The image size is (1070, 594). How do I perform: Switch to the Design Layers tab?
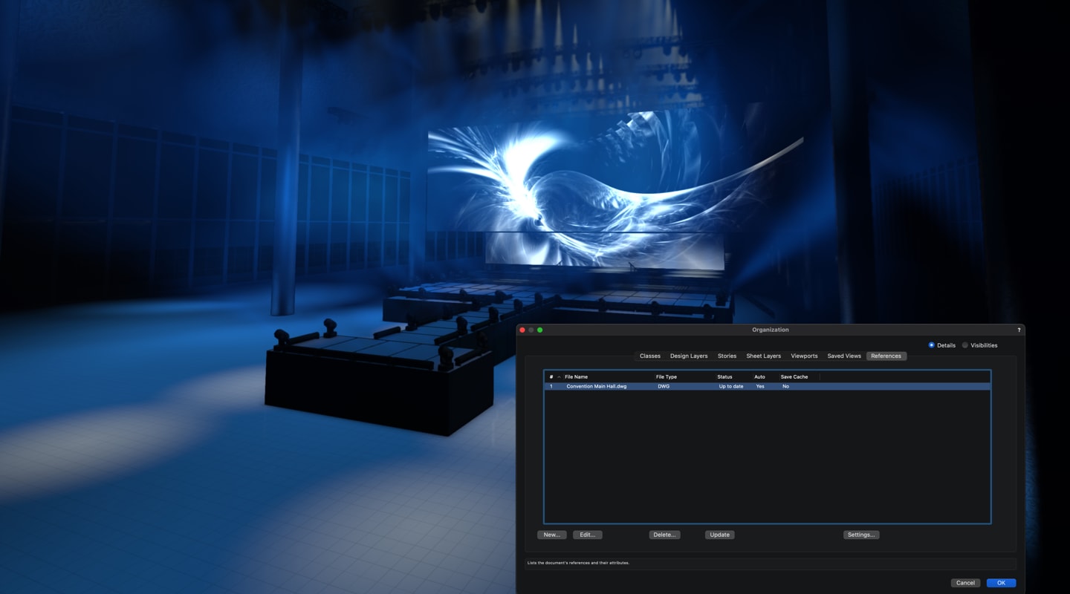coord(689,356)
